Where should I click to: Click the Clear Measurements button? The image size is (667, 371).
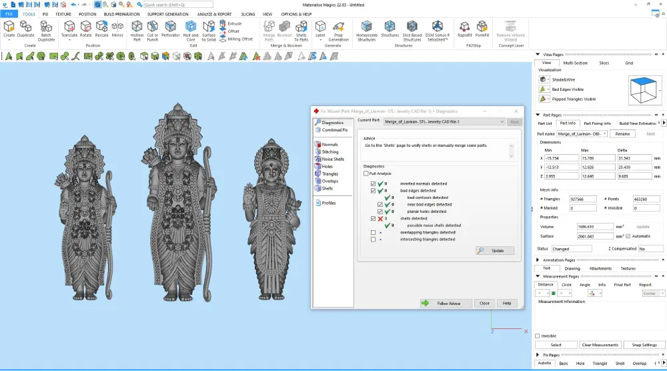coord(600,345)
